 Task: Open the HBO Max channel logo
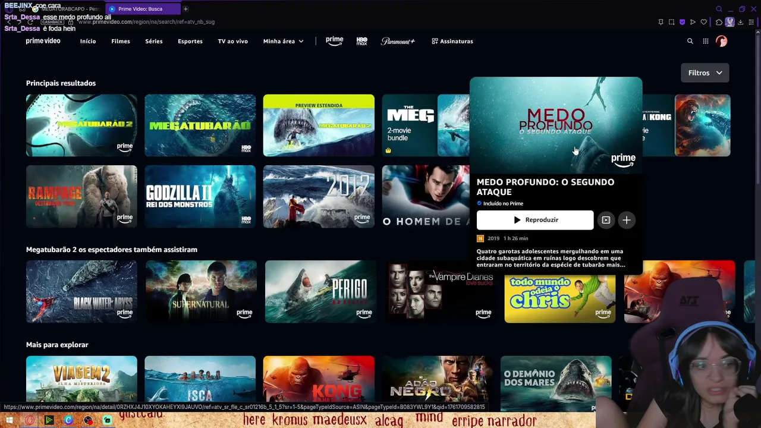[x=361, y=41]
